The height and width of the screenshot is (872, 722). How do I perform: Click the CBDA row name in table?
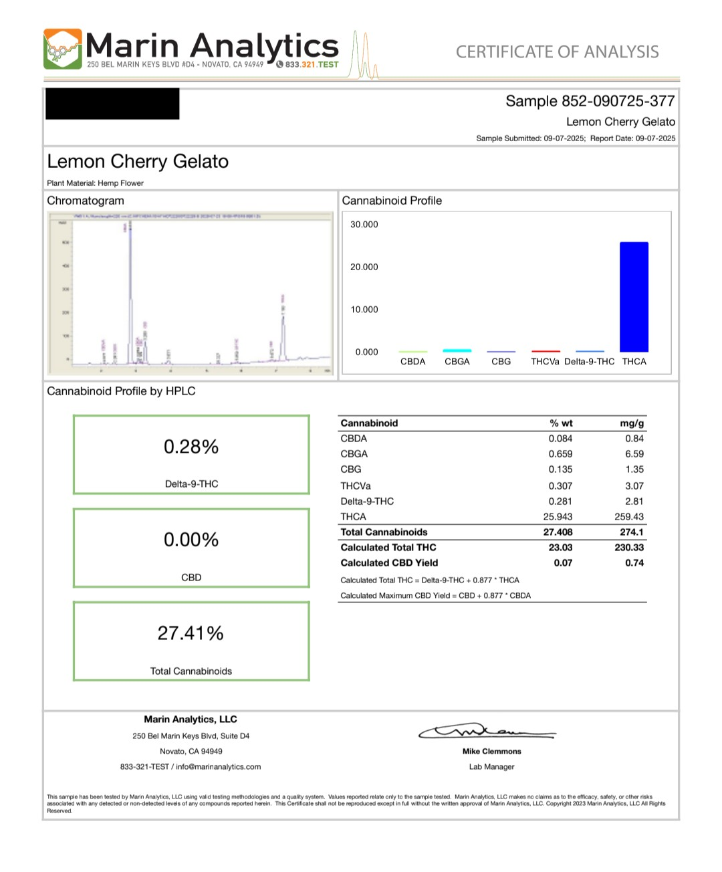[x=354, y=439]
